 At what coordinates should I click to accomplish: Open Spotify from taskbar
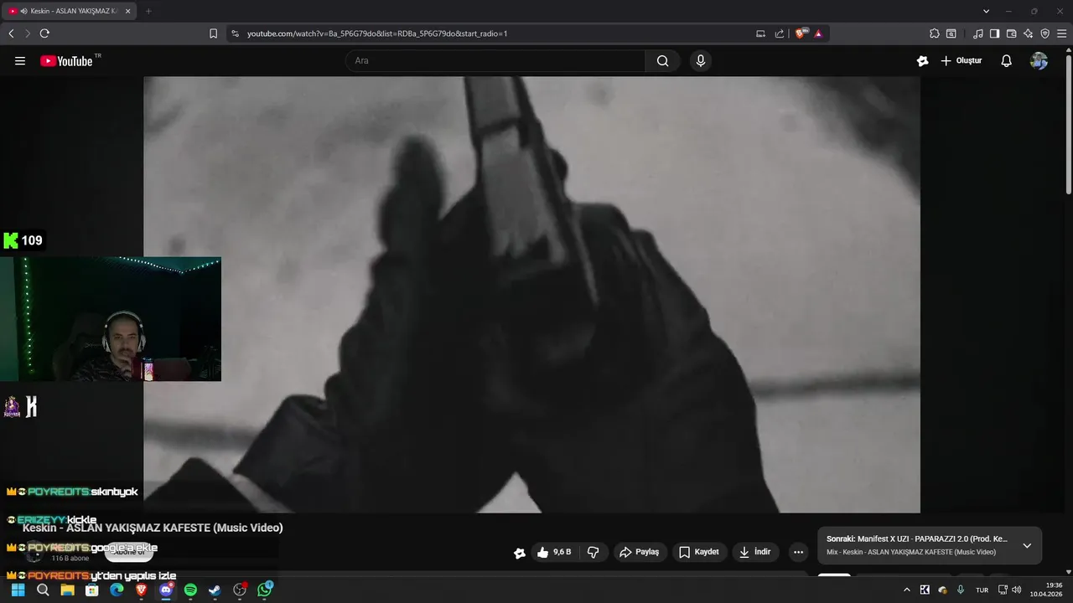pos(190,590)
